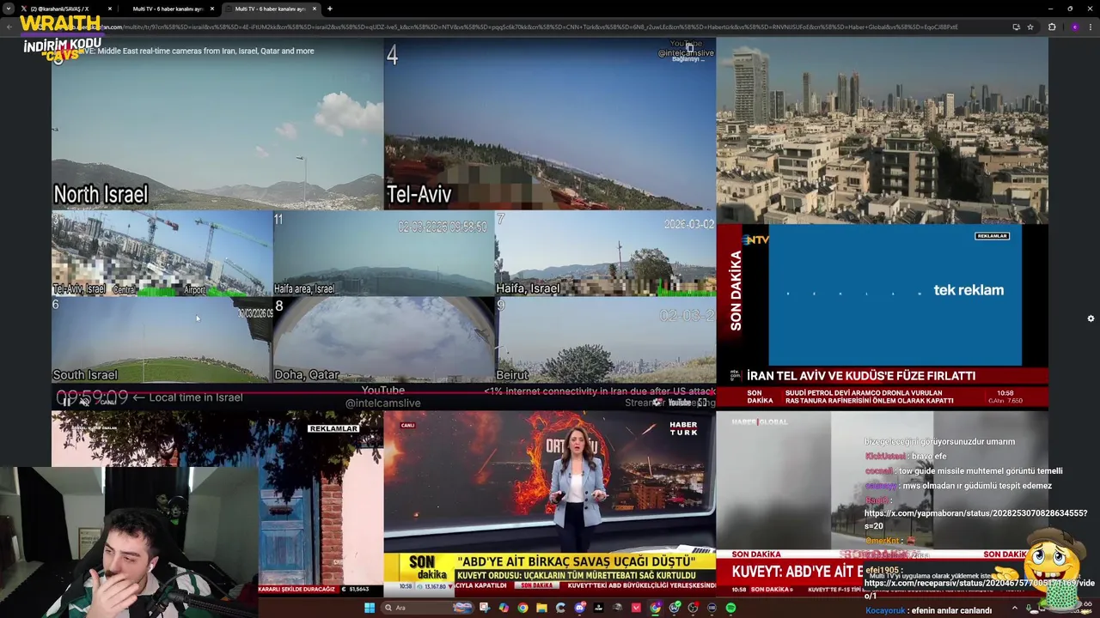The height and width of the screenshot is (618, 1100).
Task: Open the tab search dropdown arrow
Action: pos(9,9)
